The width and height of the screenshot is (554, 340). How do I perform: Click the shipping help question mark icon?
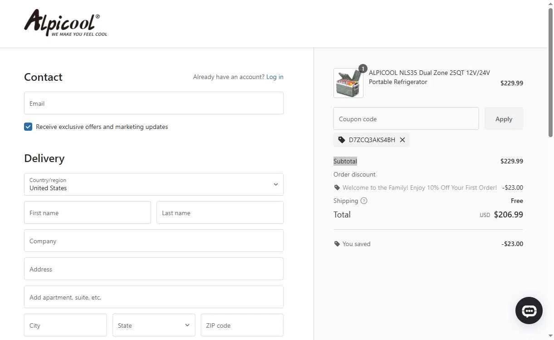[364, 201]
